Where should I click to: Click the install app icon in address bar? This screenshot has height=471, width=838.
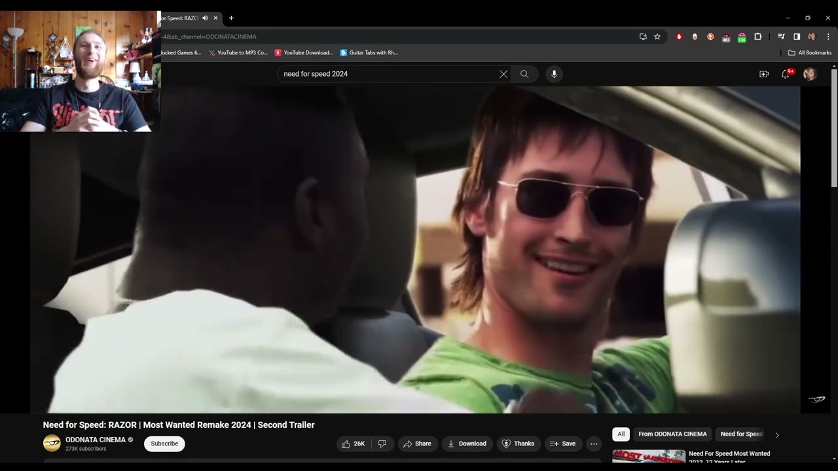click(643, 37)
